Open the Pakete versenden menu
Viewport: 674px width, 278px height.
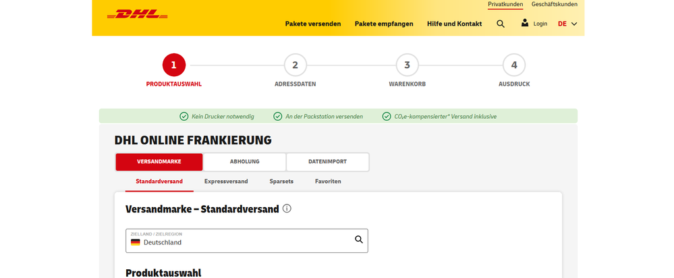313,24
